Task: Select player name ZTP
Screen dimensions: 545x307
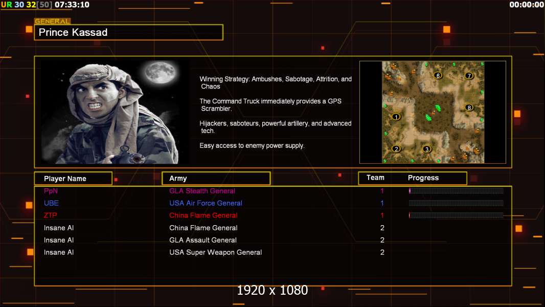Action: click(51, 215)
